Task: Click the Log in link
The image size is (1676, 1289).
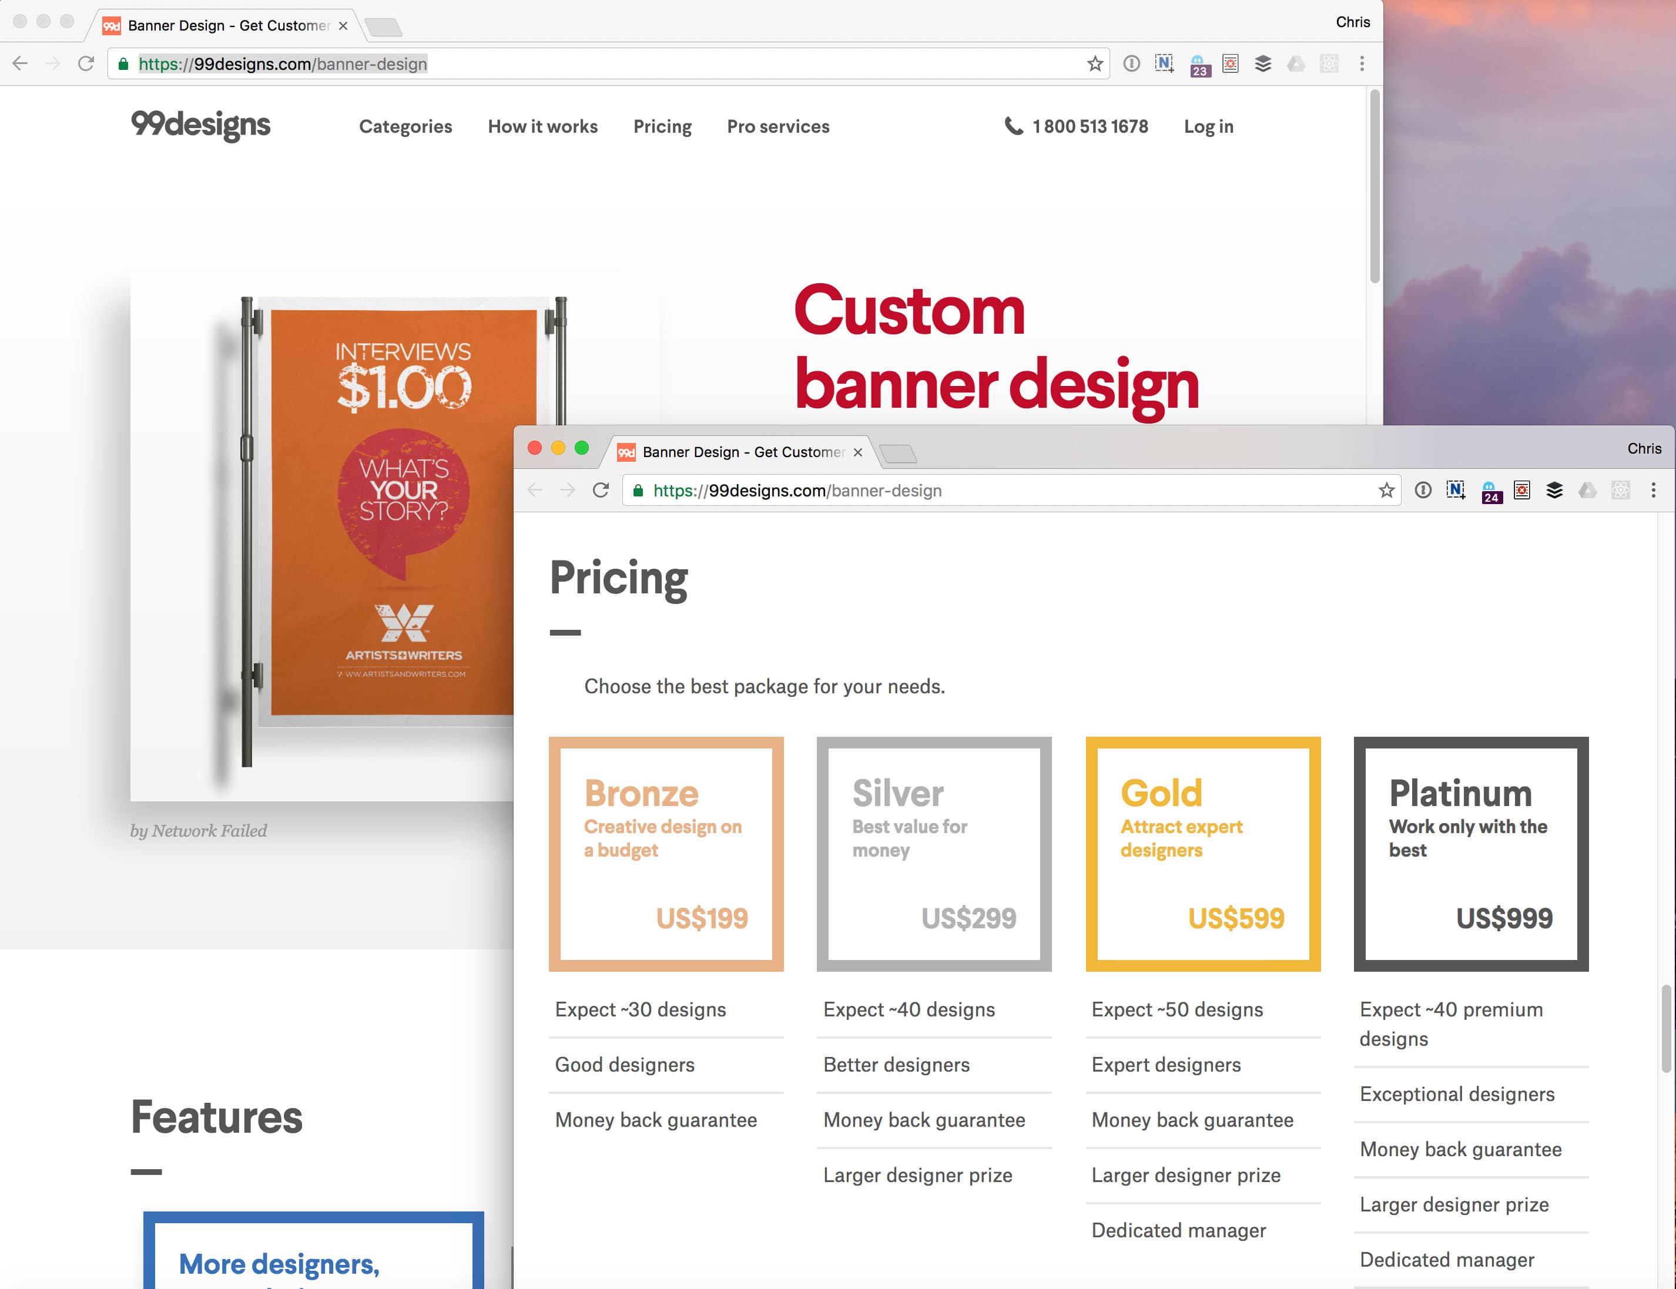Action: [x=1209, y=126]
